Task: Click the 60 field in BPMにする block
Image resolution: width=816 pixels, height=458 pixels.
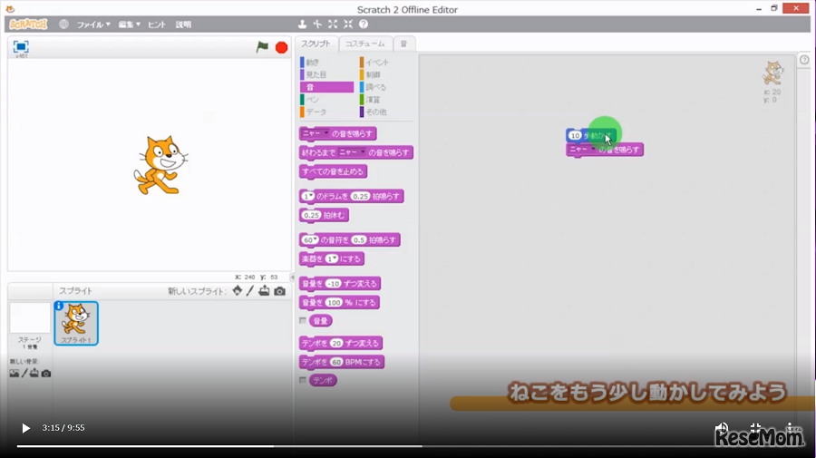Action: (336, 362)
